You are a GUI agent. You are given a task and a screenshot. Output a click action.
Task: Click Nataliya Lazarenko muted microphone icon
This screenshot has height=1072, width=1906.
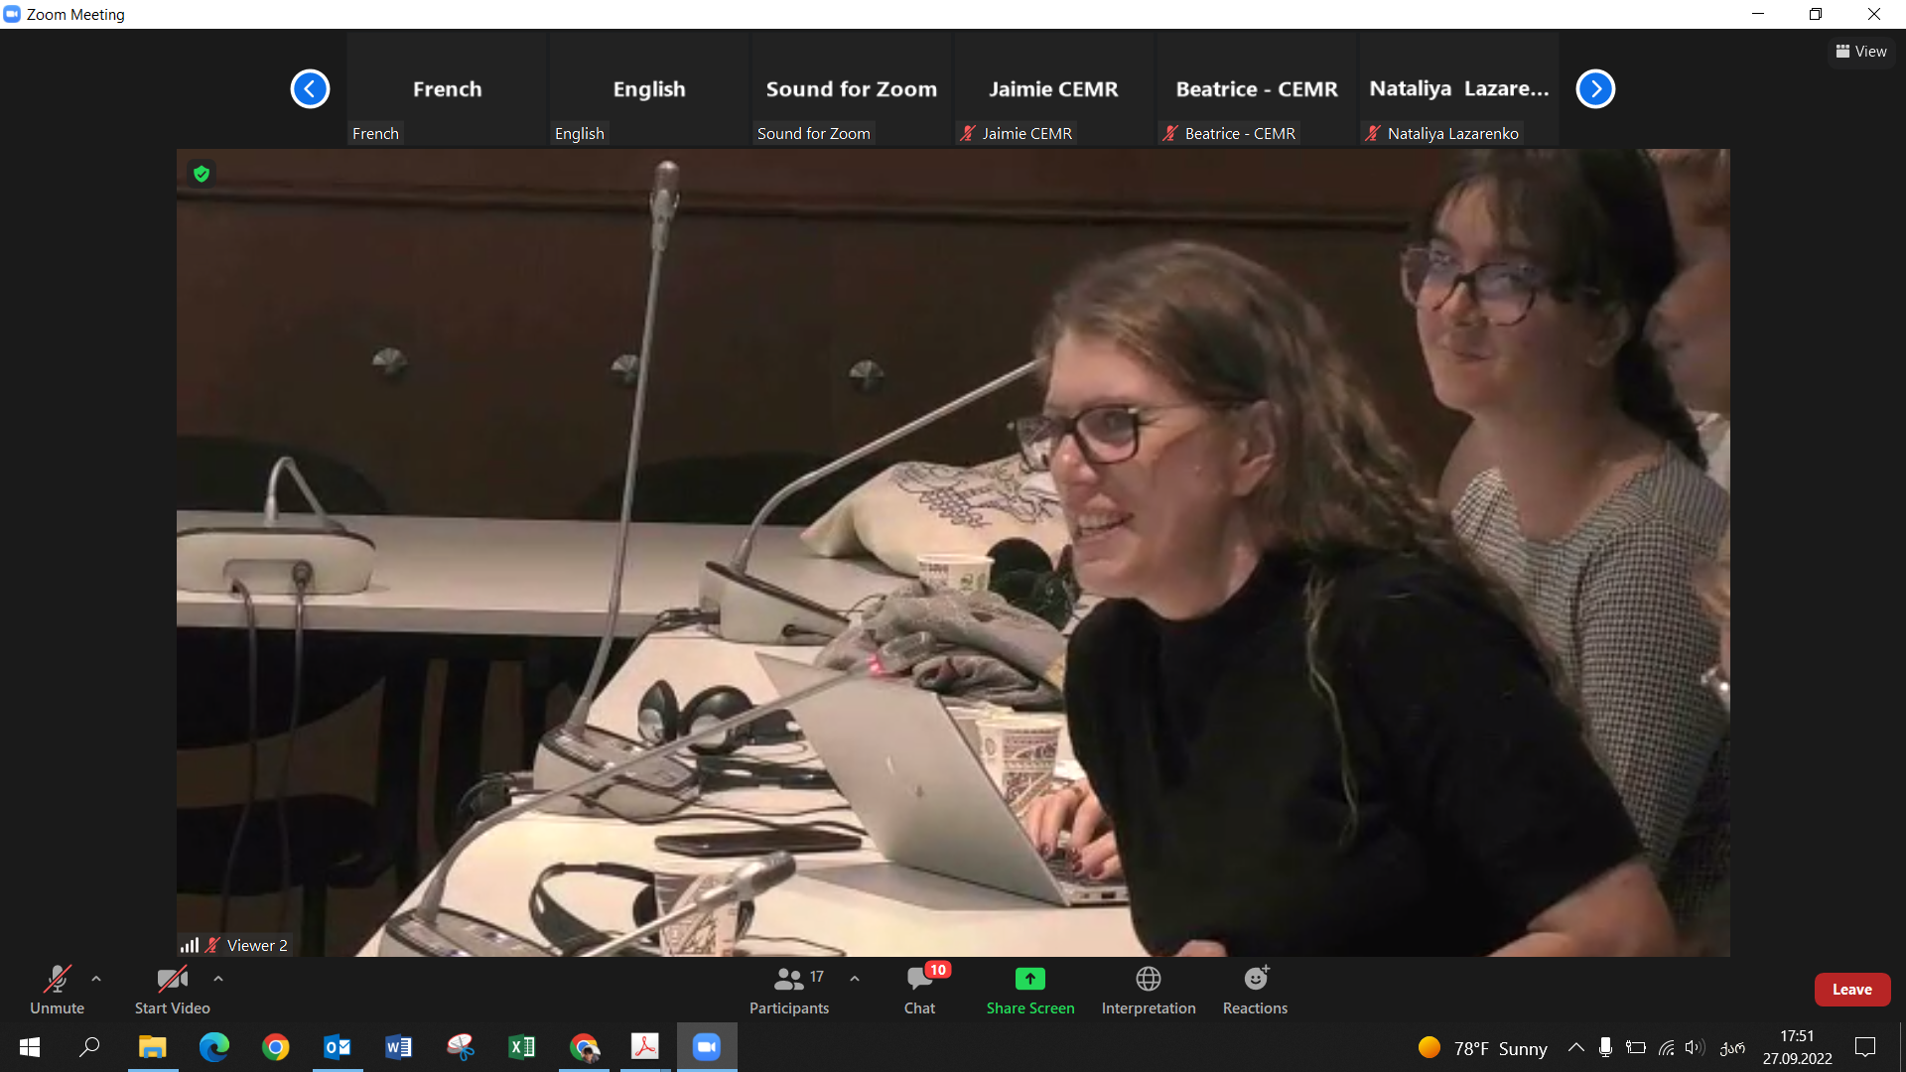click(x=1373, y=133)
